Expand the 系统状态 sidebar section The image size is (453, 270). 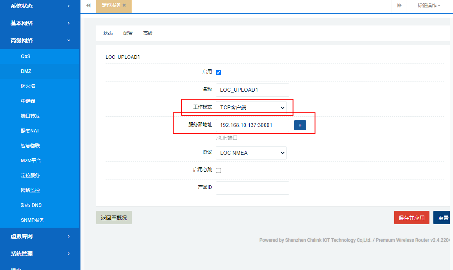(x=39, y=6)
